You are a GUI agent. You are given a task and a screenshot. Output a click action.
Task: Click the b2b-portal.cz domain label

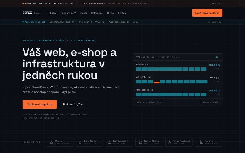(x=143, y=77)
